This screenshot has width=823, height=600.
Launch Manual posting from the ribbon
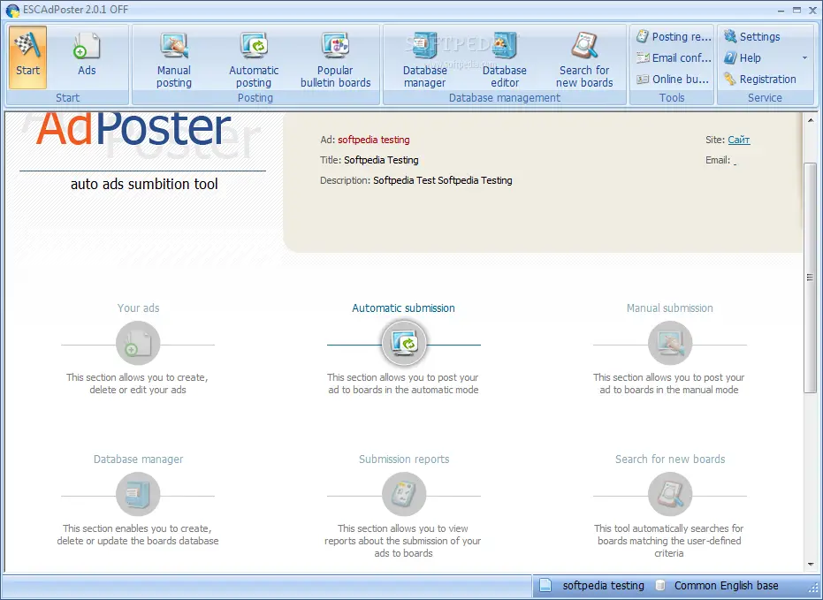coord(174,60)
